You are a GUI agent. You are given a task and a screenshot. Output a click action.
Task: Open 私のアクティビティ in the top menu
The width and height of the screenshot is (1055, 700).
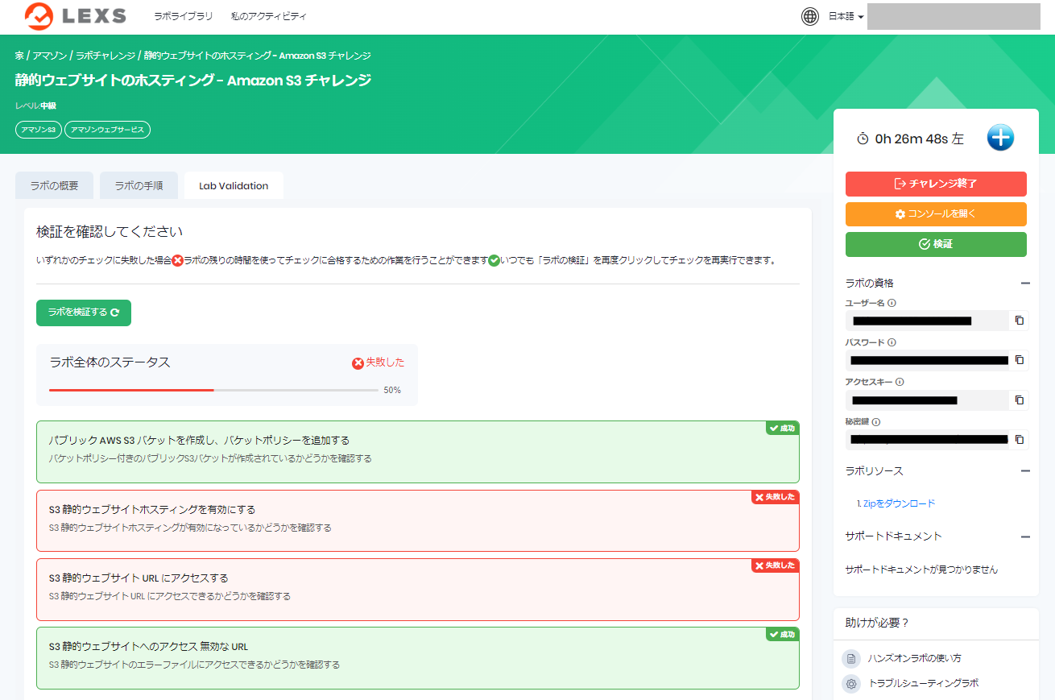268,16
